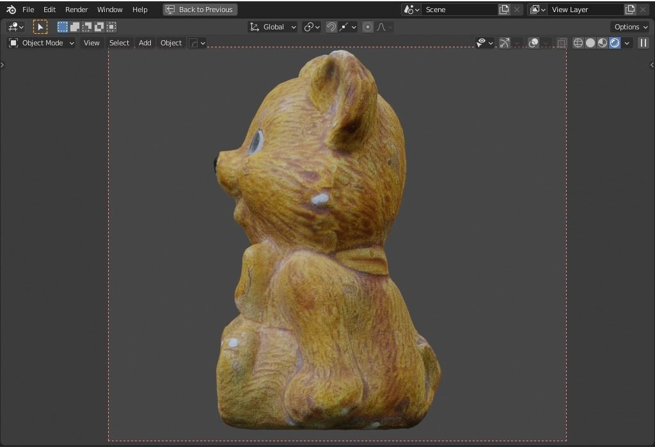The height and width of the screenshot is (447, 655).
Task: Open the viewport Add menu
Action: 145,43
